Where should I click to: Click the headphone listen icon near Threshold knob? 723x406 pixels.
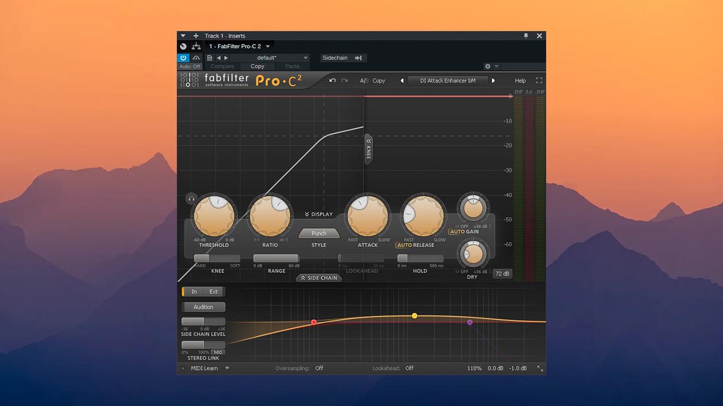pyautogui.click(x=191, y=198)
